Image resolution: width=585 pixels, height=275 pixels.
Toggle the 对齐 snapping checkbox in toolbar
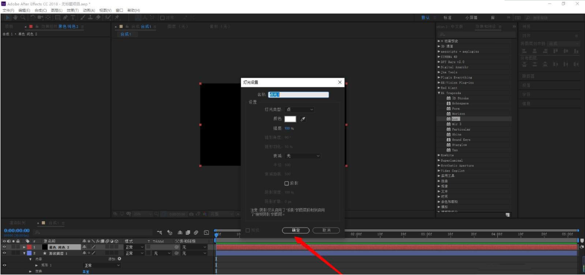click(162, 17)
